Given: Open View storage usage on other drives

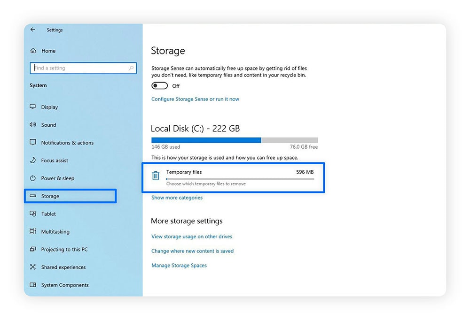Looking at the screenshot, I should tap(191, 236).
